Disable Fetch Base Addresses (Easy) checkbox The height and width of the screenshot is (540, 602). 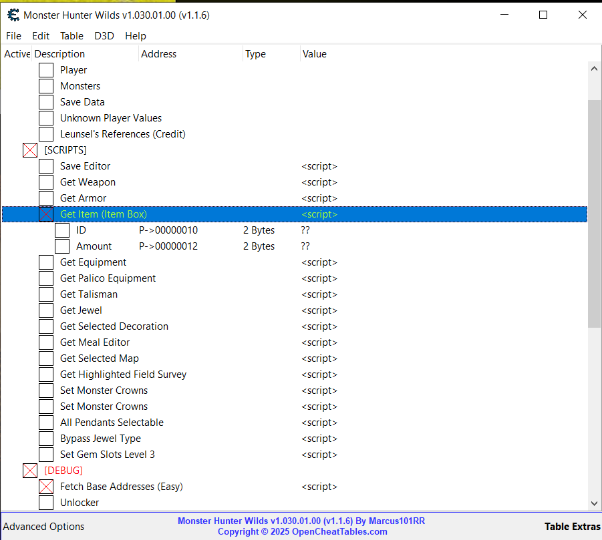tap(46, 487)
